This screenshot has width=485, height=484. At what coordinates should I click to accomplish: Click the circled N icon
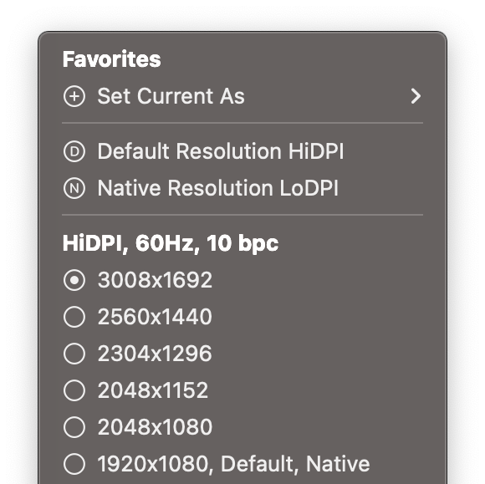(x=74, y=188)
